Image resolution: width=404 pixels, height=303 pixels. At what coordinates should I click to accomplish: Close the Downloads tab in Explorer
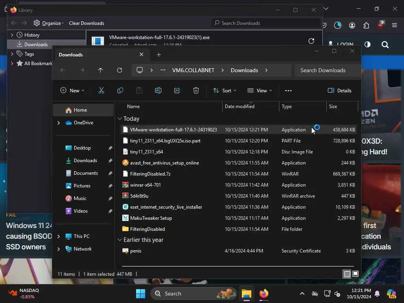142,54
